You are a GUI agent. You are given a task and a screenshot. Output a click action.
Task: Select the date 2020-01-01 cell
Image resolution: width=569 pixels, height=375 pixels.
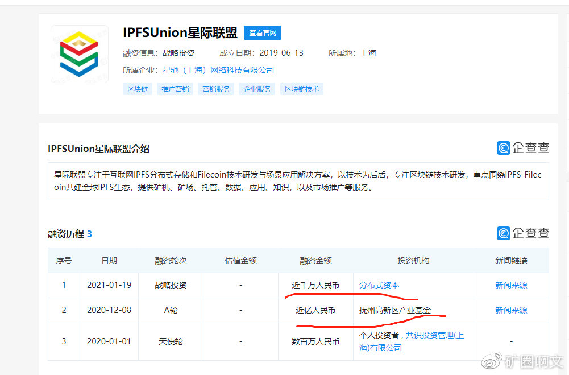pyautogui.click(x=109, y=341)
